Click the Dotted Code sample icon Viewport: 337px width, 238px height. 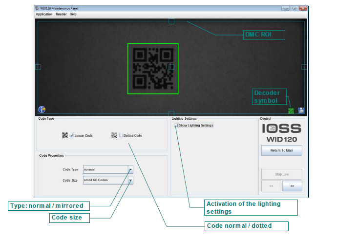(x=114, y=135)
